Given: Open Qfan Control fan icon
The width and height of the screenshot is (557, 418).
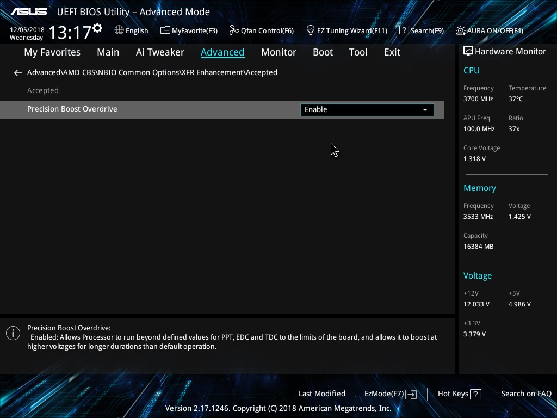Looking at the screenshot, I should click(x=234, y=30).
